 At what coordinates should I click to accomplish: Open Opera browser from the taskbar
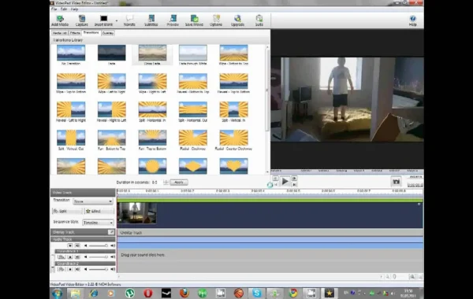click(x=148, y=293)
